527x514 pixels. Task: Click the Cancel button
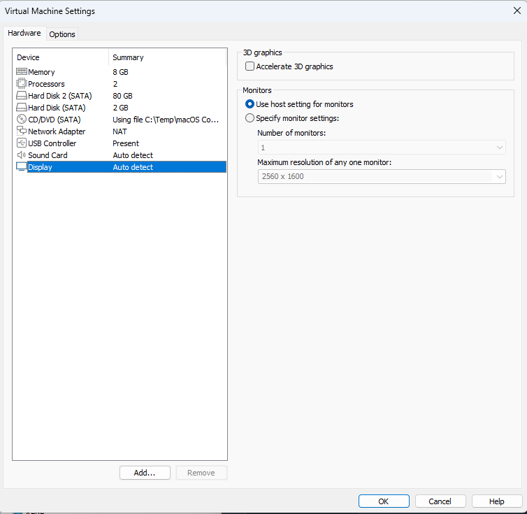pos(440,501)
